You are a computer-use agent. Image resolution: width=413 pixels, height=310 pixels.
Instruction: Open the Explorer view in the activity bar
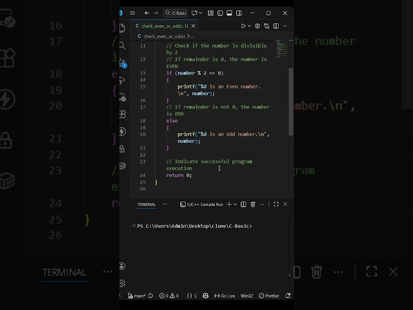[122, 28]
